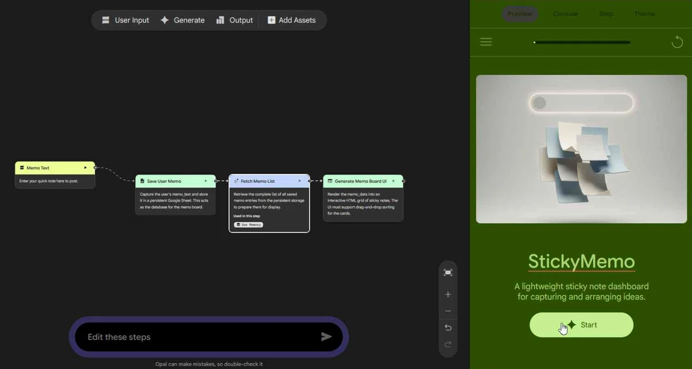Viewport: 692px width, 369px height.
Task: Click the Add Assets plus icon
Action: (271, 20)
